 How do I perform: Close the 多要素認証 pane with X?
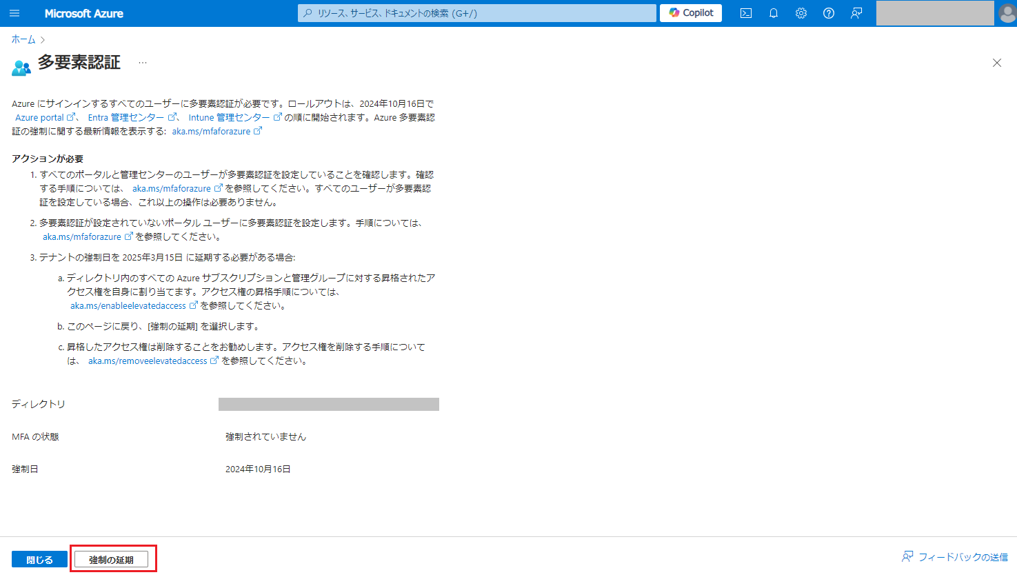[996, 62]
